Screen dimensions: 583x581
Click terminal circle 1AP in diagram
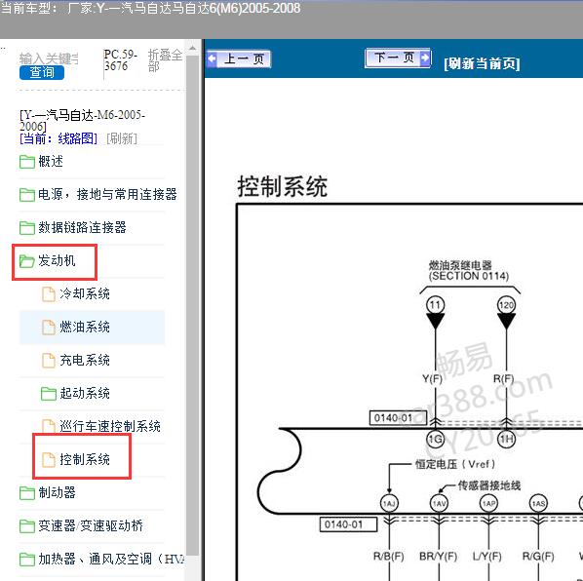point(488,503)
